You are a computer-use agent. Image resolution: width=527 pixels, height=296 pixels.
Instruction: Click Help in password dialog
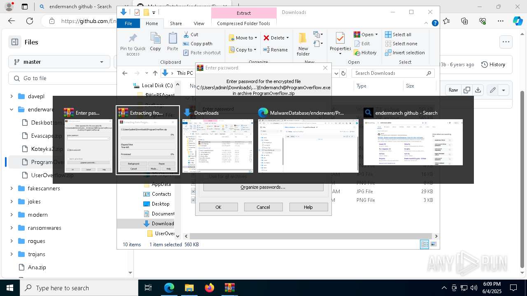click(x=308, y=207)
